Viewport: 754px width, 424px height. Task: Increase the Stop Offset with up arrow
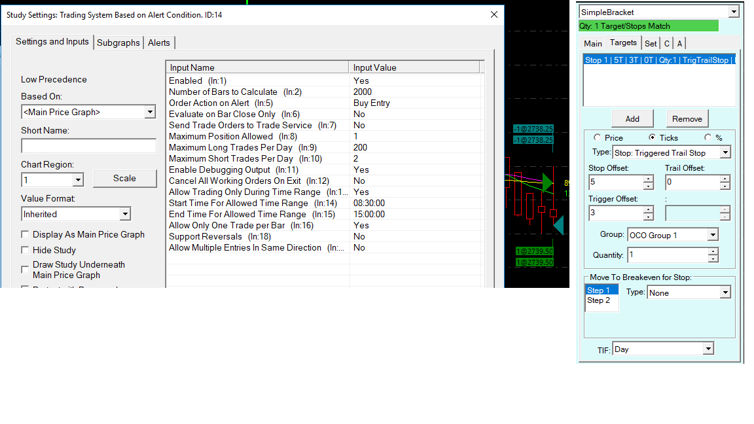click(649, 179)
